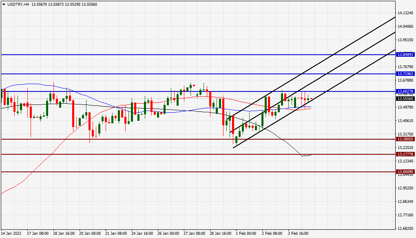Select the 13.76790 price axis value
The height and width of the screenshot is (238, 416).
405,67
